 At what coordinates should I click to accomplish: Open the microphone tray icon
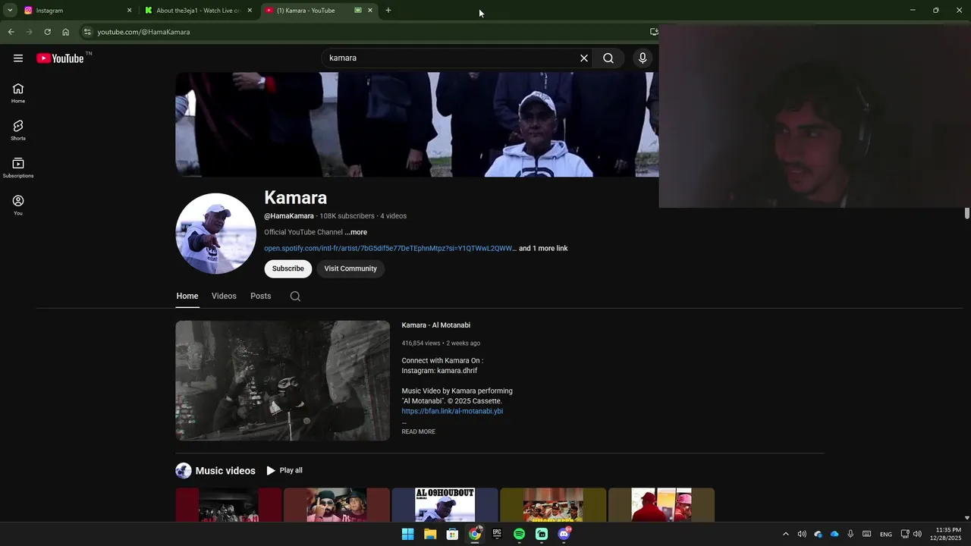coord(850,535)
